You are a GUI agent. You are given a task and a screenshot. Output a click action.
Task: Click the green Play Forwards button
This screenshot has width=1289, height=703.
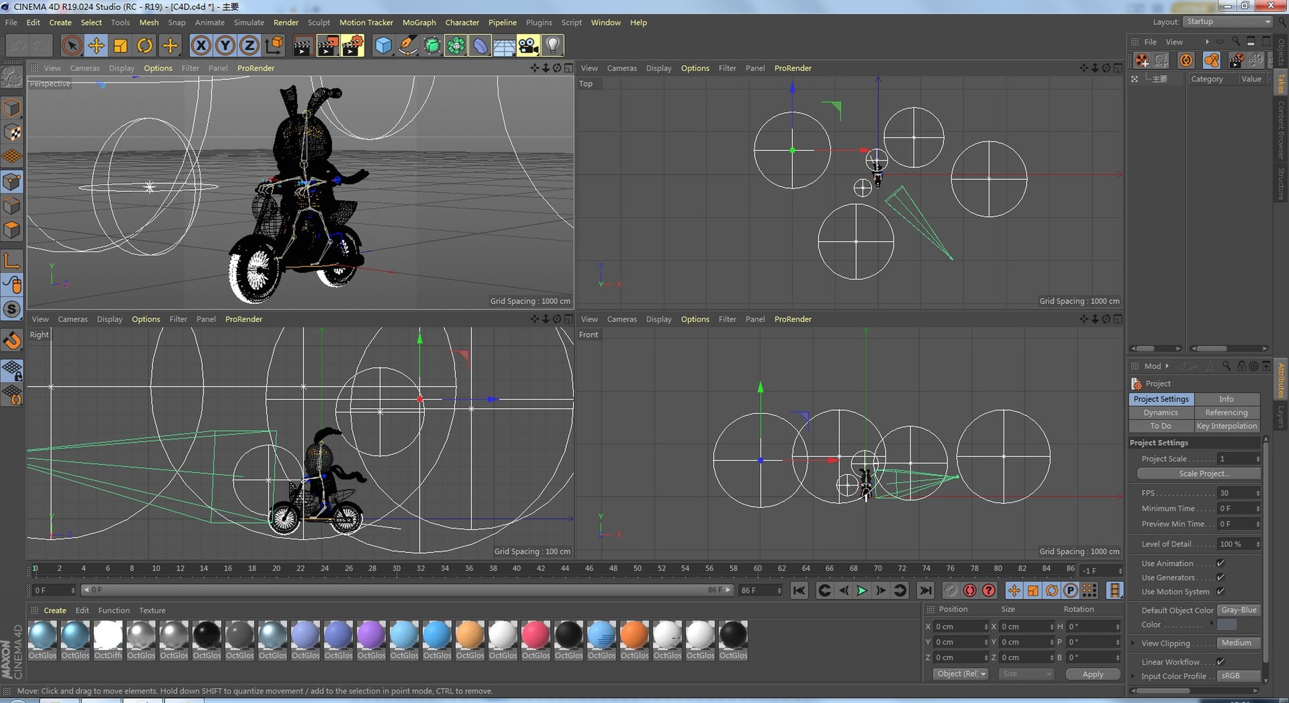click(x=862, y=590)
